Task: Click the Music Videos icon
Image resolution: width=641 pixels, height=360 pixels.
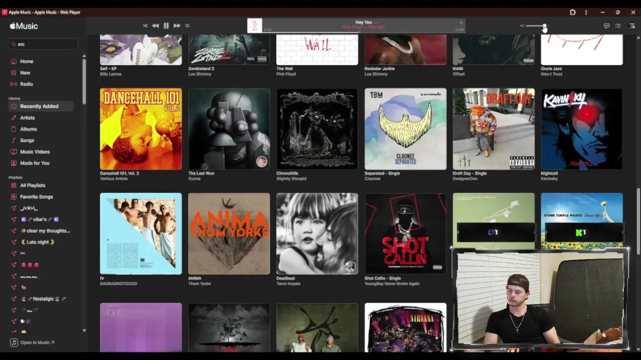Action: click(x=14, y=151)
